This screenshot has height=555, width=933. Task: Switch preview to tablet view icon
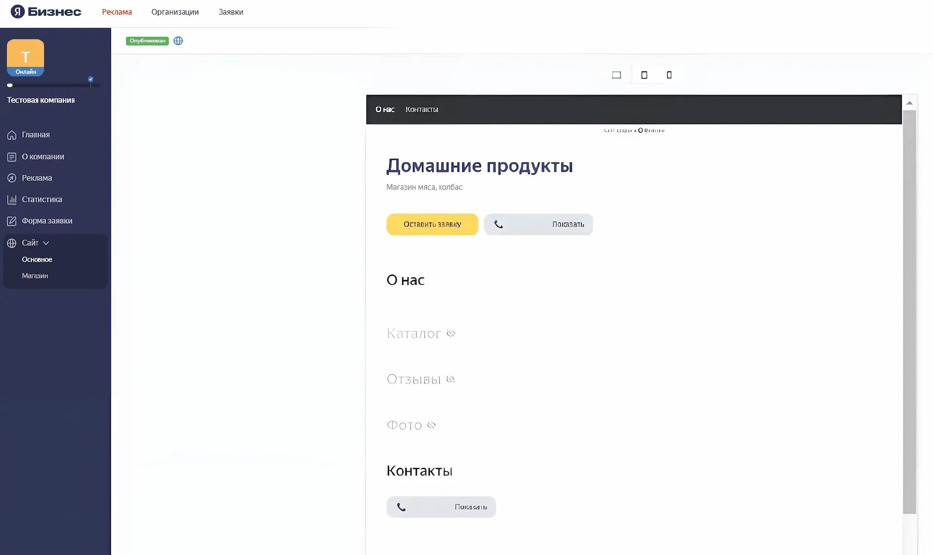point(644,75)
